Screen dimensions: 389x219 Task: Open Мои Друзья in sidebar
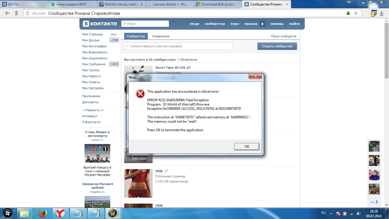pos(91,40)
